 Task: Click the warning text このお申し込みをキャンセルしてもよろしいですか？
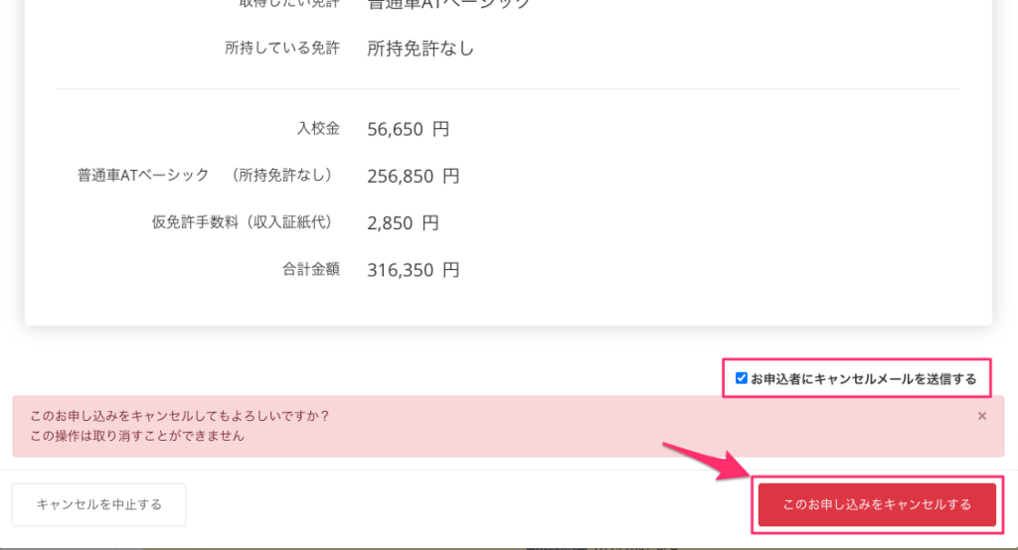point(180,416)
